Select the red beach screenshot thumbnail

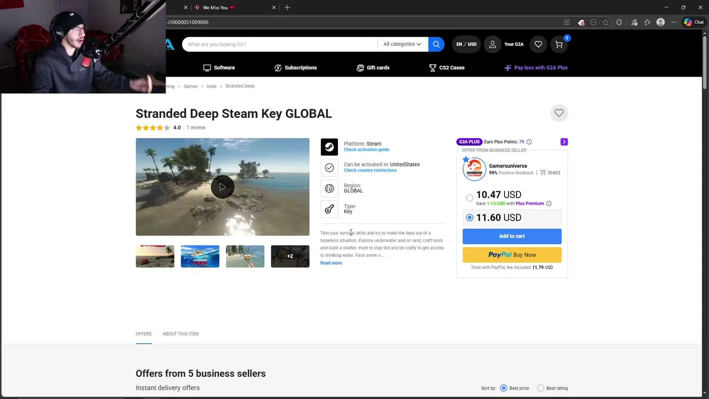coord(155,256)
